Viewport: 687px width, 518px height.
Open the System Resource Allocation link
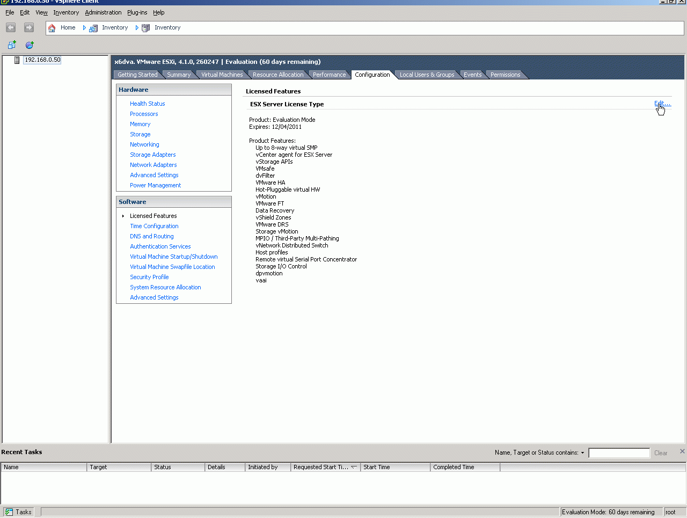pyautogui.click(x=165, y=287)
